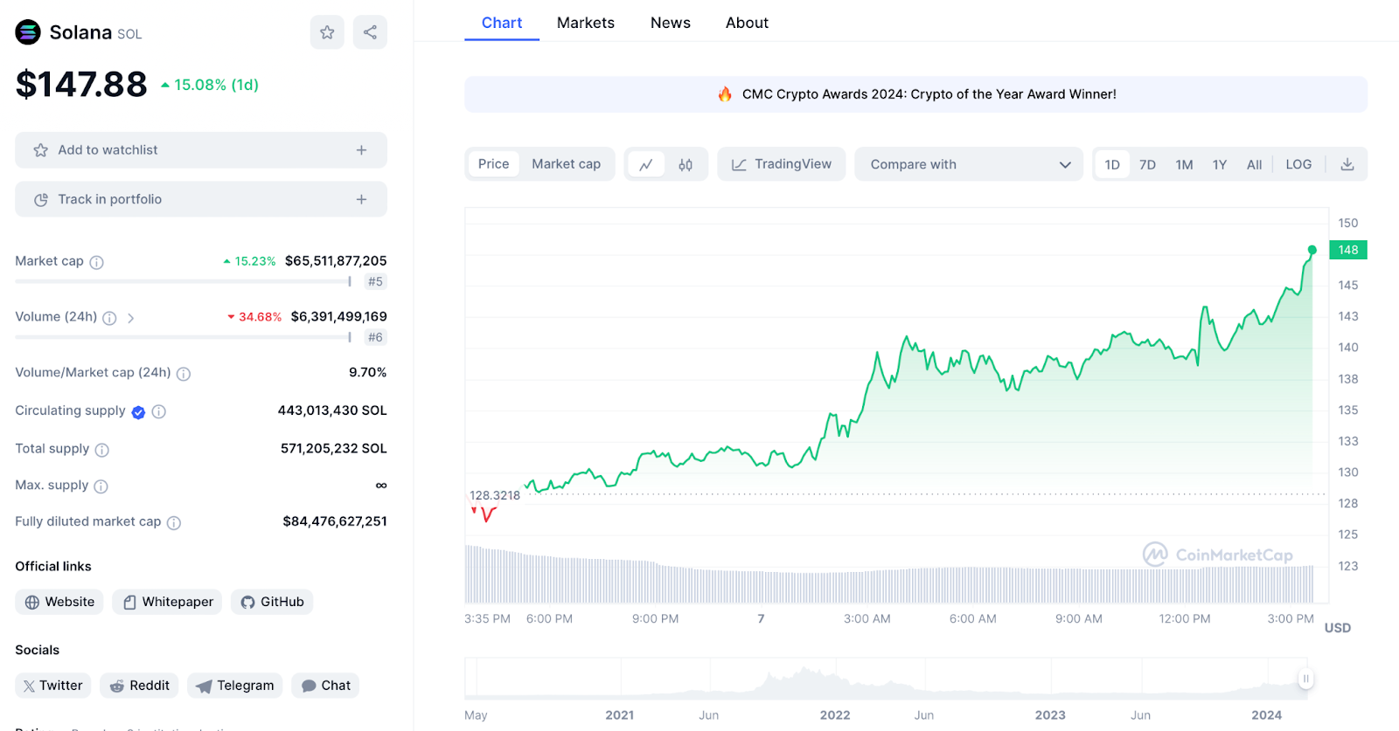Click Add to watchlist button
This screenshot has width=1399, height=731.
tap(201, 150)
